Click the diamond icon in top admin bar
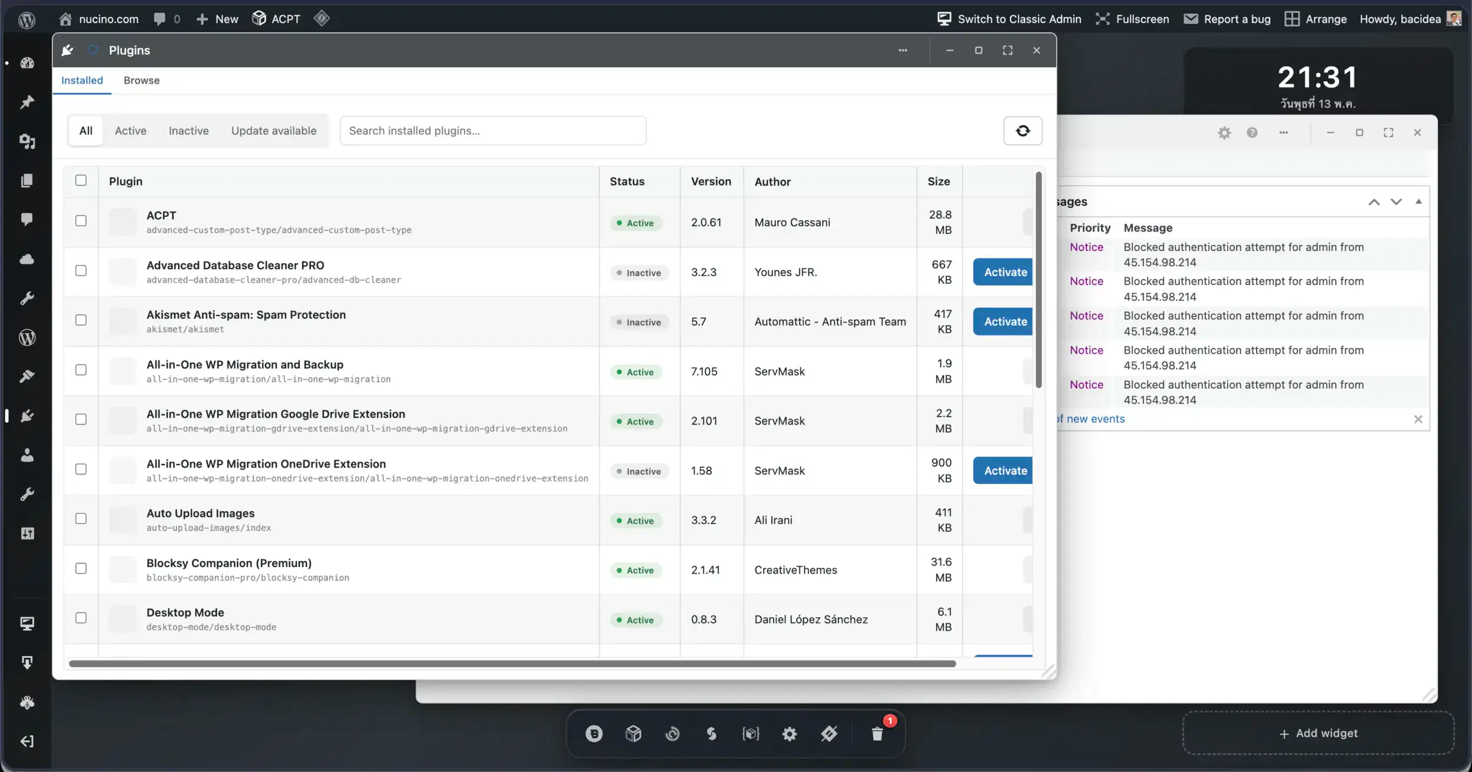 pyautogui.click(x=321, y=18)
